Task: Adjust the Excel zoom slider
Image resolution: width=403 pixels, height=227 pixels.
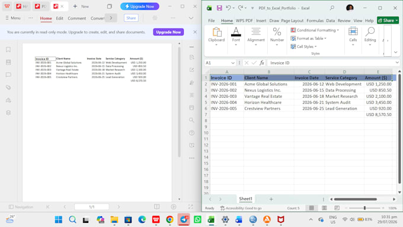Action: coord(364,208)
